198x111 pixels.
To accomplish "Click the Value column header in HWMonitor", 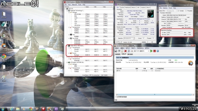I will (x=89, y=7).
